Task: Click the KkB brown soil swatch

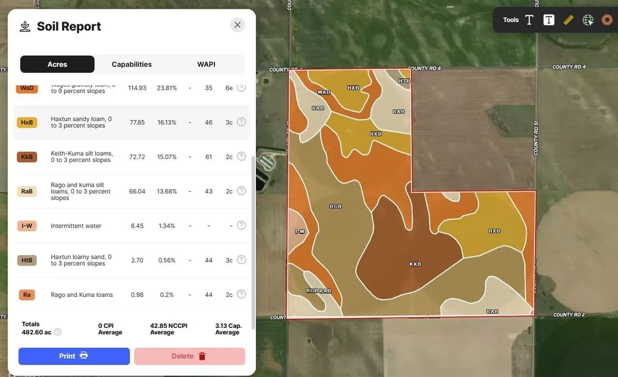Action: (x=27, y=157)
